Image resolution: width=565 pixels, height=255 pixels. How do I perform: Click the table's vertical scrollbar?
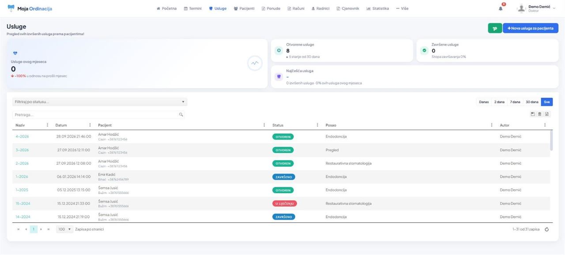(x=551, y=141)
